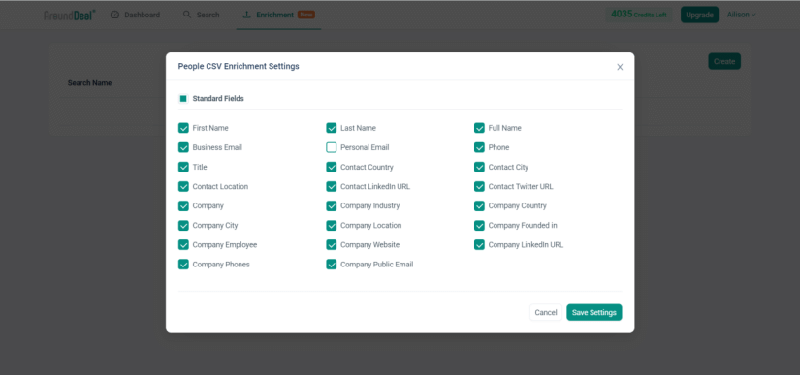Uncheck the Contact LinkedIn URL option

(331, 186)
